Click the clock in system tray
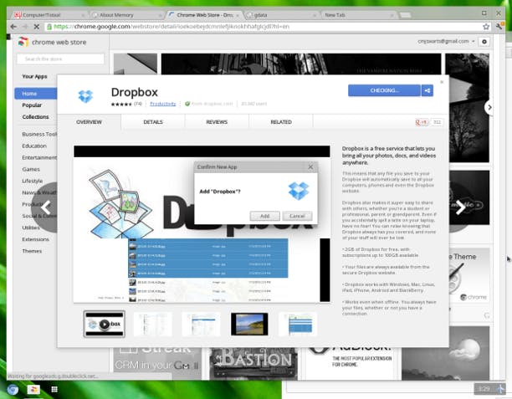Image resolution: width=512 pixels, height=399 pixels. pyautogui.click(x=484, y=389)
